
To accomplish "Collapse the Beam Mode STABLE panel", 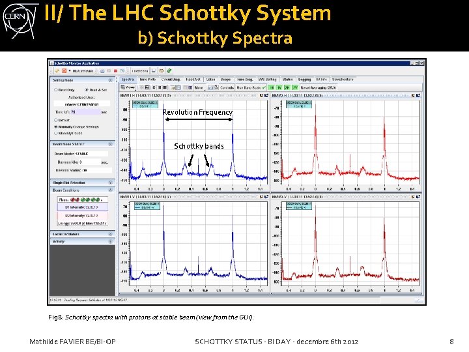I will coord(110,144).
